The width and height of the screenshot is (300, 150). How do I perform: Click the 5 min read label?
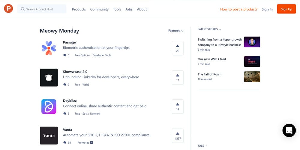(x=204, y=64)
